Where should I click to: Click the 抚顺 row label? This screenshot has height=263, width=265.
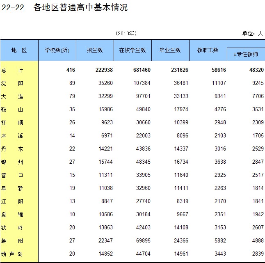click(x=12, y=123)
